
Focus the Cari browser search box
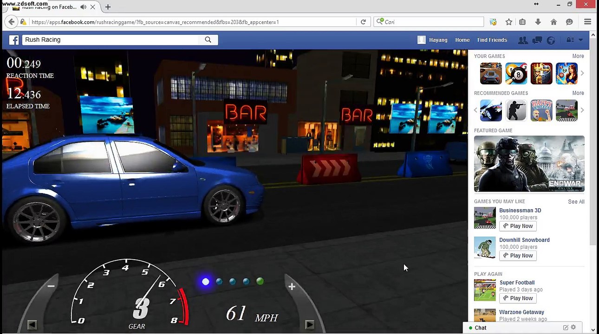coord(429,22)
